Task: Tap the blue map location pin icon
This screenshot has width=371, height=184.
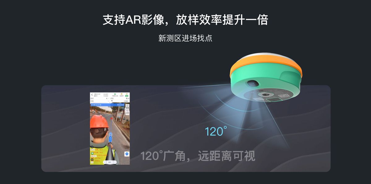Action: (x=127, y=154)
